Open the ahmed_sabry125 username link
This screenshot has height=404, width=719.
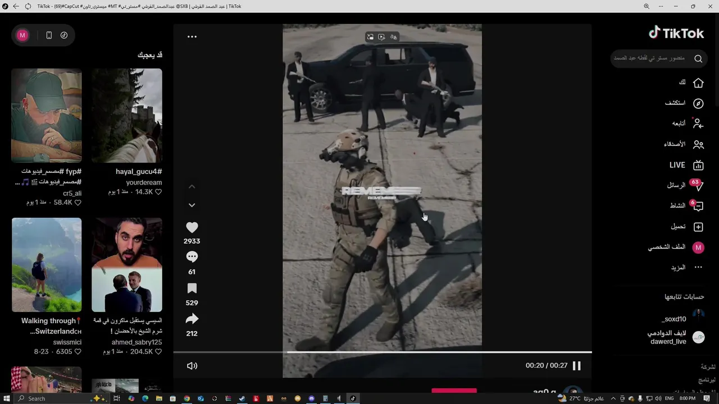tap(136, 342)
